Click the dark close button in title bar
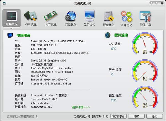This screenshot has width=166, height=121. (x=162, y=3)
